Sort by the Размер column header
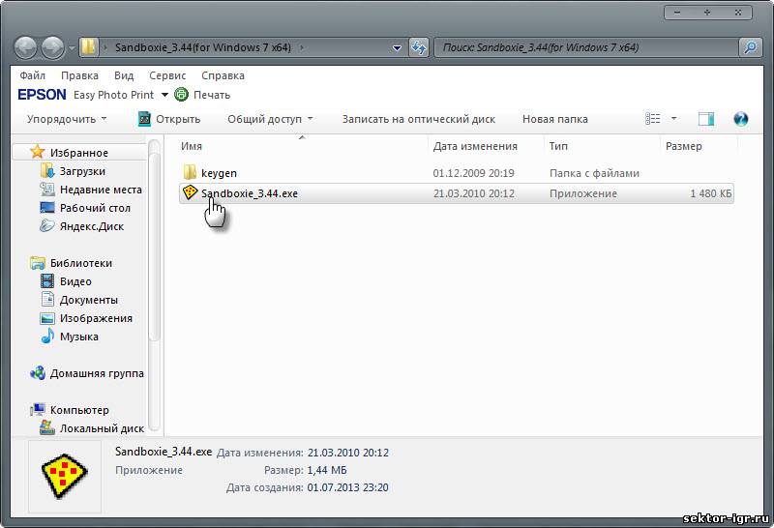Screen dimensions: 774x528 pos(684,146)
